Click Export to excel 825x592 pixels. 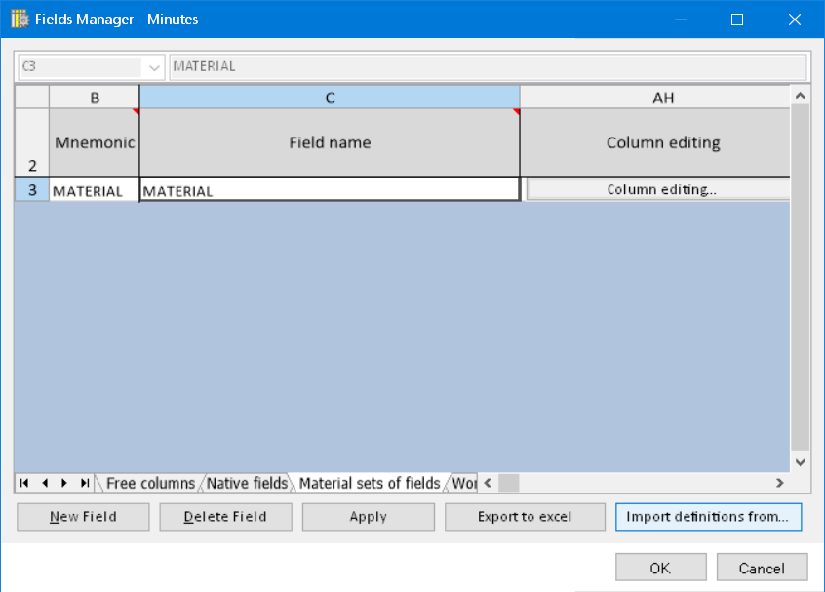(x=525, y=517)
